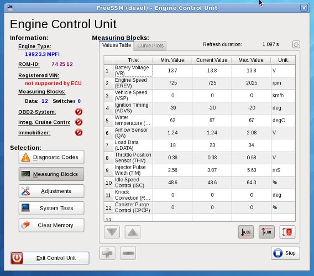This screenshot has width=314, height=276.
Task: Stop the measuring block reading
Action: coord(285,253)
